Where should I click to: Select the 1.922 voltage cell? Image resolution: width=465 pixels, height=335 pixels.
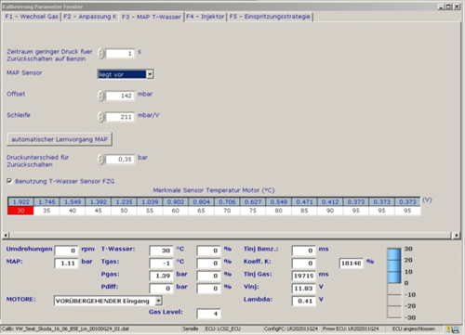click(20, 202)
